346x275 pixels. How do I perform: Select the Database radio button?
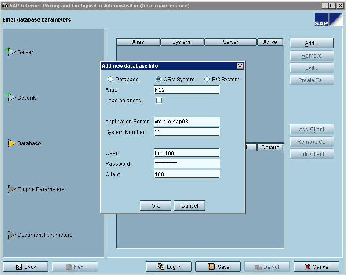110,80
